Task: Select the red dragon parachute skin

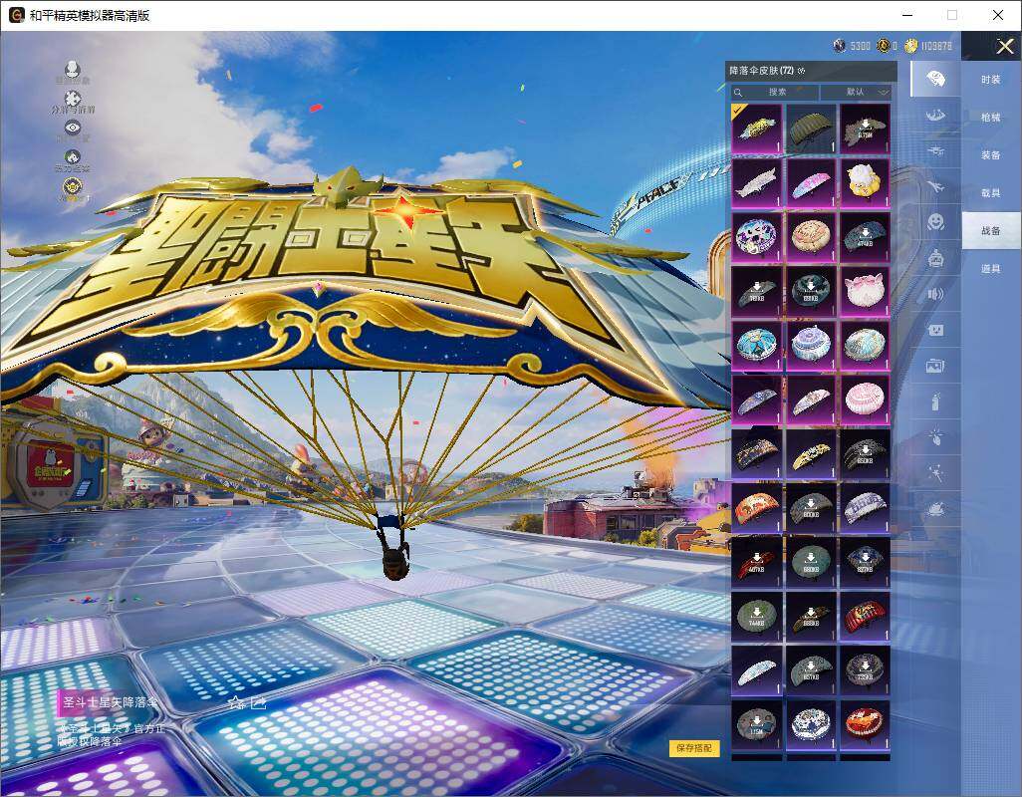Action: [865, 616]
